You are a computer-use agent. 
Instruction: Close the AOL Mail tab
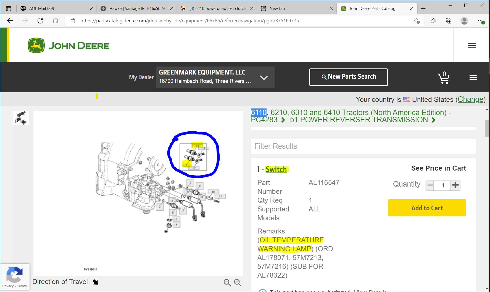(91, 9)
